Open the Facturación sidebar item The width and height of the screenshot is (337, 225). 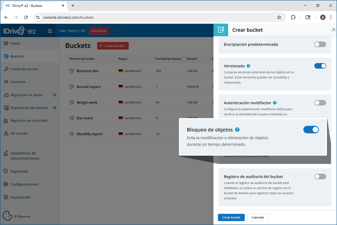click(x=21, y=197)
